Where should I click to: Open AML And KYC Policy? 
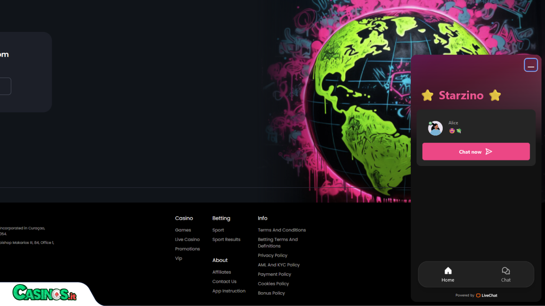pyautogui.click(x=279, y=265)
